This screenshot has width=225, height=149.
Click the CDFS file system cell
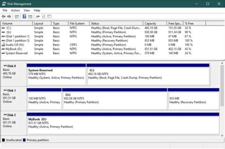point(73,45)
